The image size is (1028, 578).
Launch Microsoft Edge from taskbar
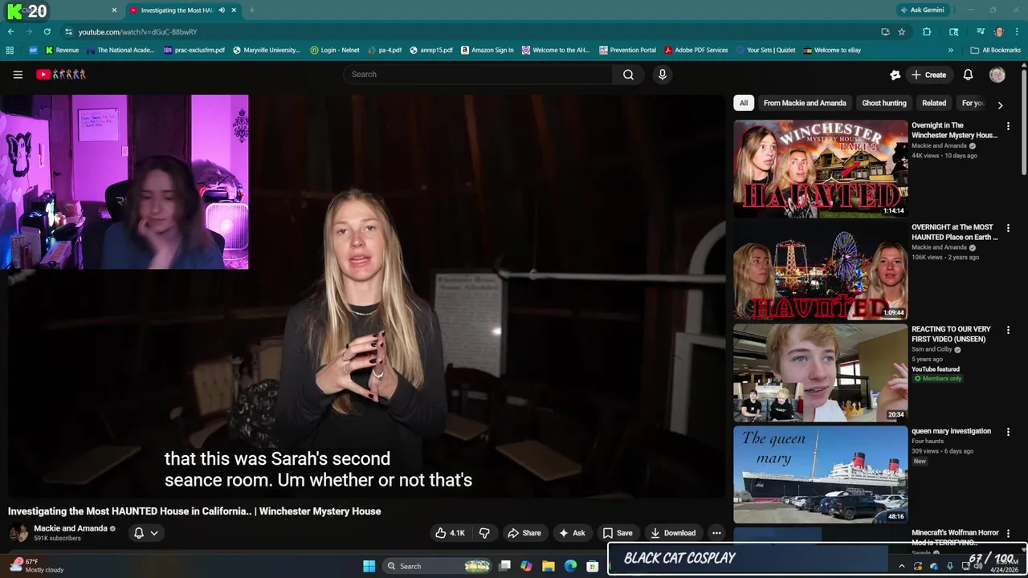[x=570, y=566]
